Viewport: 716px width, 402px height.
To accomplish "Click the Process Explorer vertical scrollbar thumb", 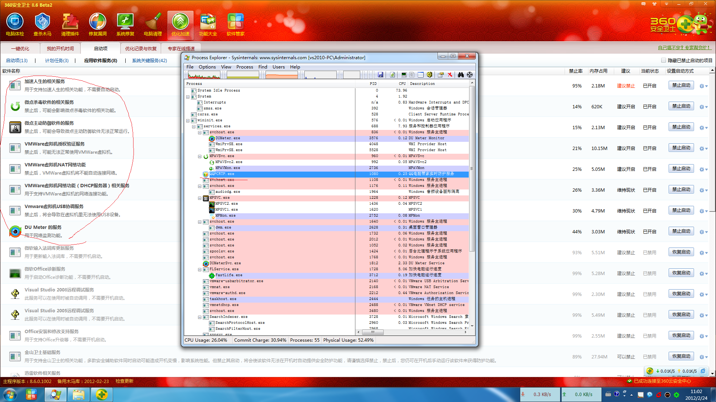I will (x=472, y=168).
